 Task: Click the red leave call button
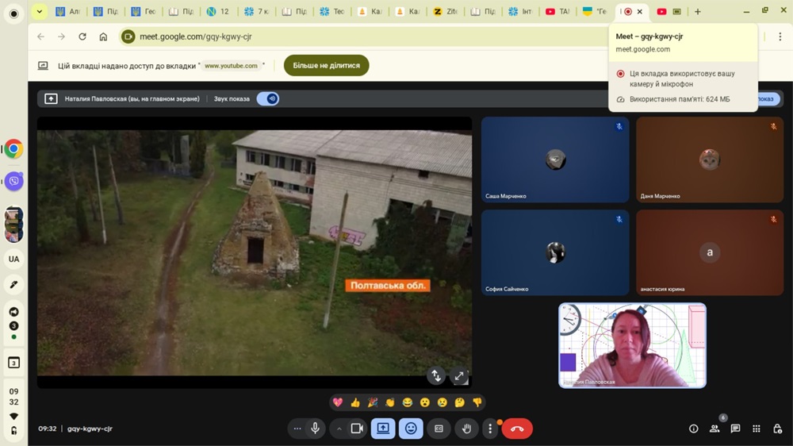point(517,429)
